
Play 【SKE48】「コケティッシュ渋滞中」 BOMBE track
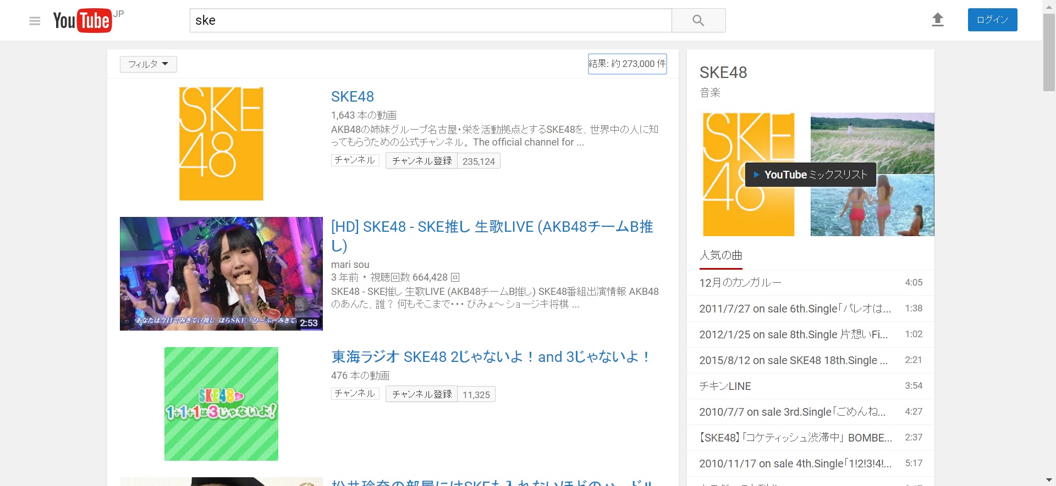811,438
